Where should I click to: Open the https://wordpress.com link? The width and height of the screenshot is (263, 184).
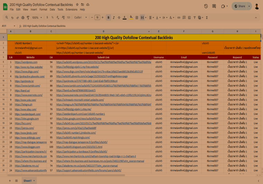[x=26, y=62]
